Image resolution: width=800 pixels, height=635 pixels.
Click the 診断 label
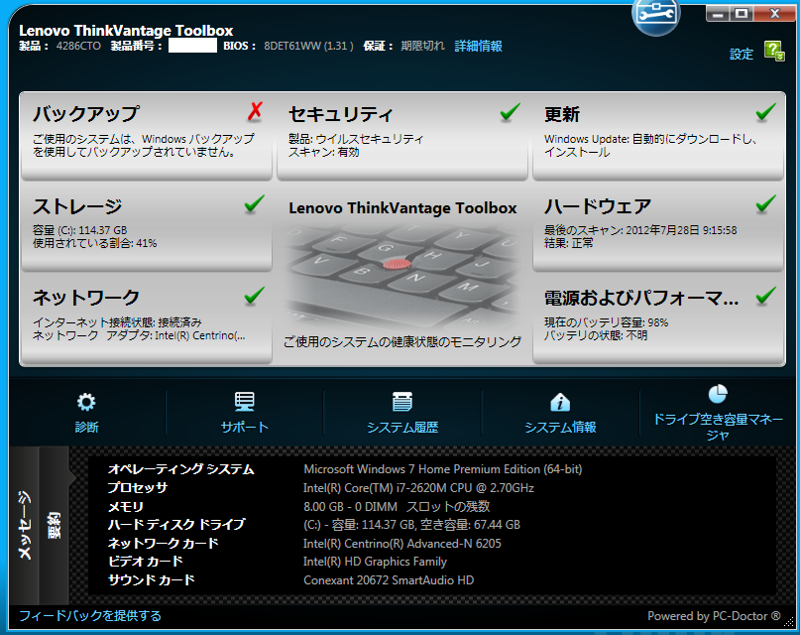click(86, 427)
